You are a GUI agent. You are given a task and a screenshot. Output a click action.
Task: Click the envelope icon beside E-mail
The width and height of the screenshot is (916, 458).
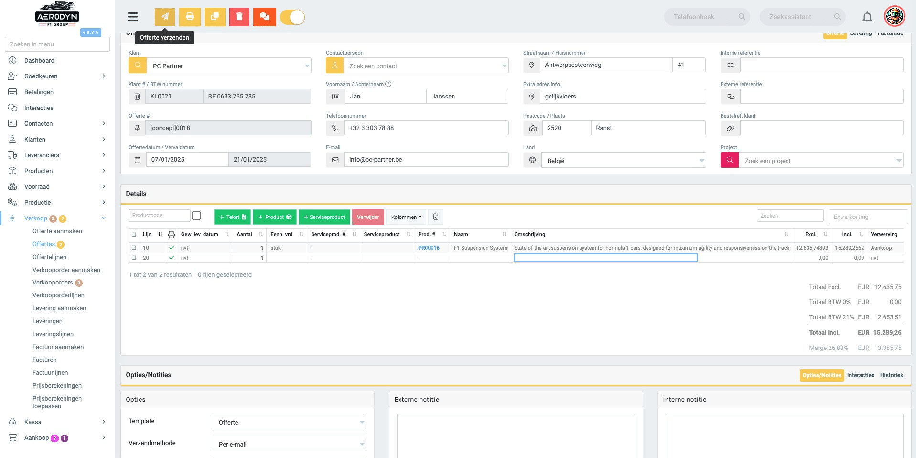tap(335, 160)
